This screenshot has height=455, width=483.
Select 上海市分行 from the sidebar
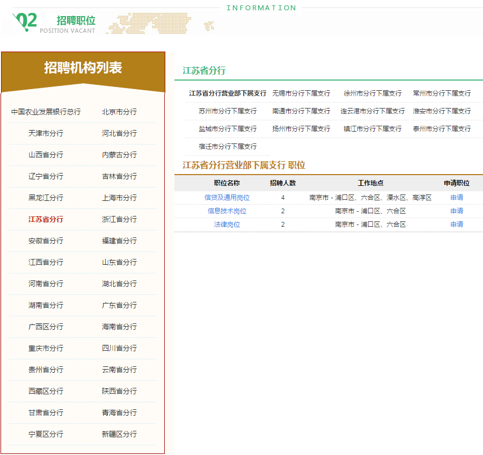(119, 198)
